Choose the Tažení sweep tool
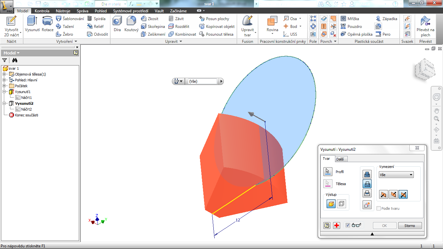The height and width of the screenshot is (249, 443). (x=65, y=27)
